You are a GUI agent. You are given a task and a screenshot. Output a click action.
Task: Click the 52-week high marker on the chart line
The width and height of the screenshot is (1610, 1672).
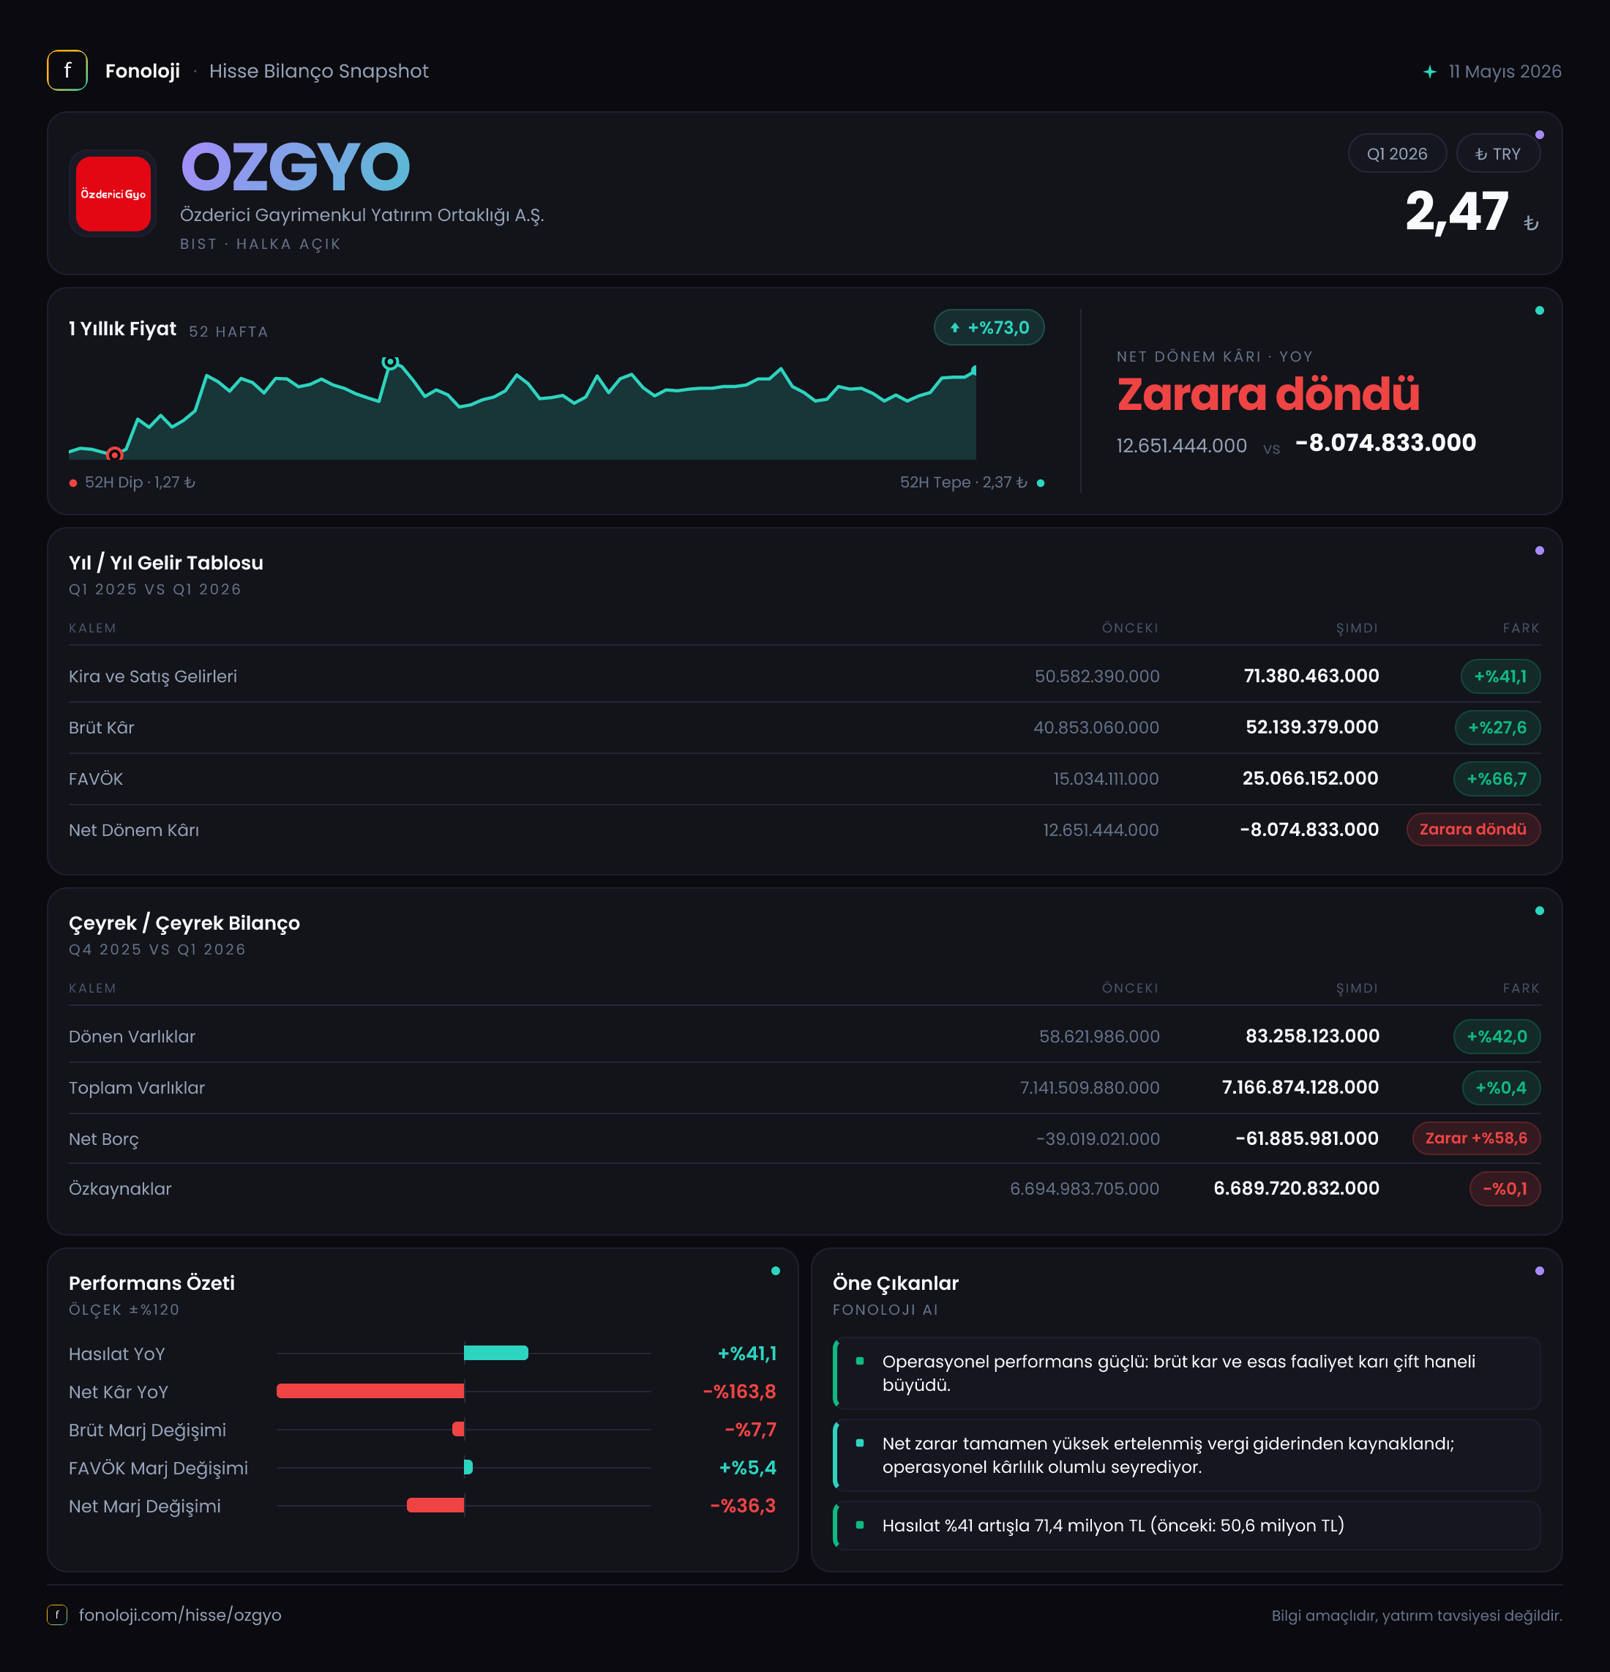click(x=390, y=362)
